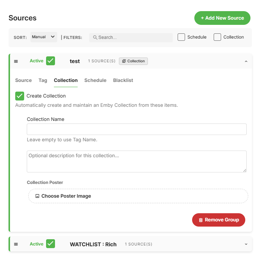The height and width of the screenshot is (257, 259).
Task: Click the Add New Source button
Action: pos(222,18)
